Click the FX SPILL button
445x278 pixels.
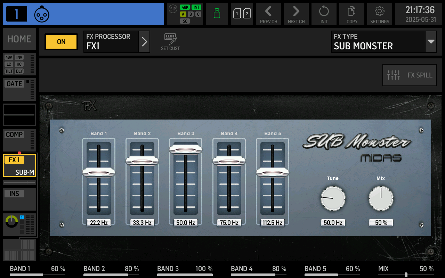pos(410,75)
